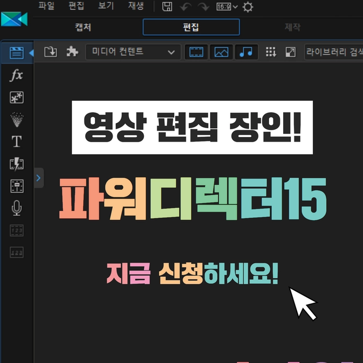Open the Media Room clapperboard icon

point(16,53)
